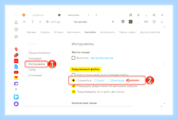178x120 pixels.
Task: Open a new tab with plus
Action: tap(96, 15)
